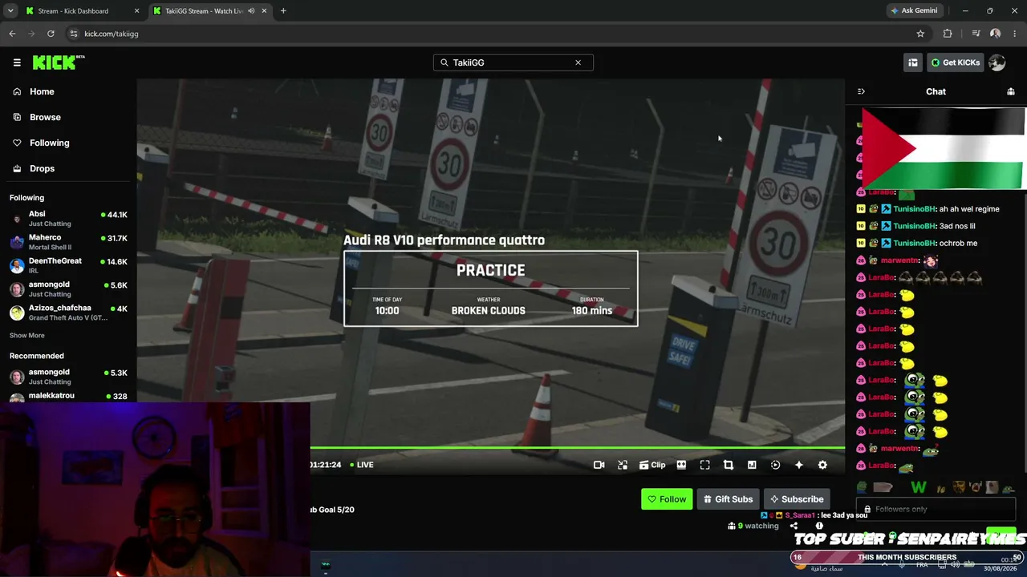The width and height of the screenshot is (1027, 577).
Task: Select the green W quick emote
Action: click(919, 486)
